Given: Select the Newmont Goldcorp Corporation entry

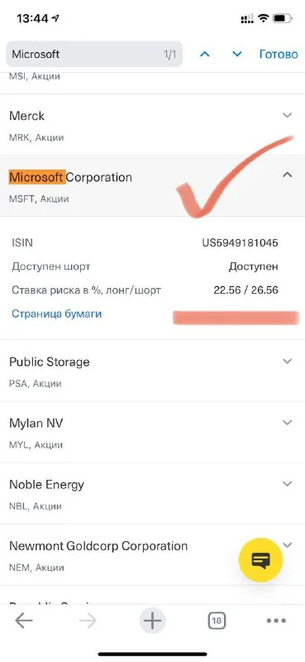Looking at the screenshot, I should point(152,554).
